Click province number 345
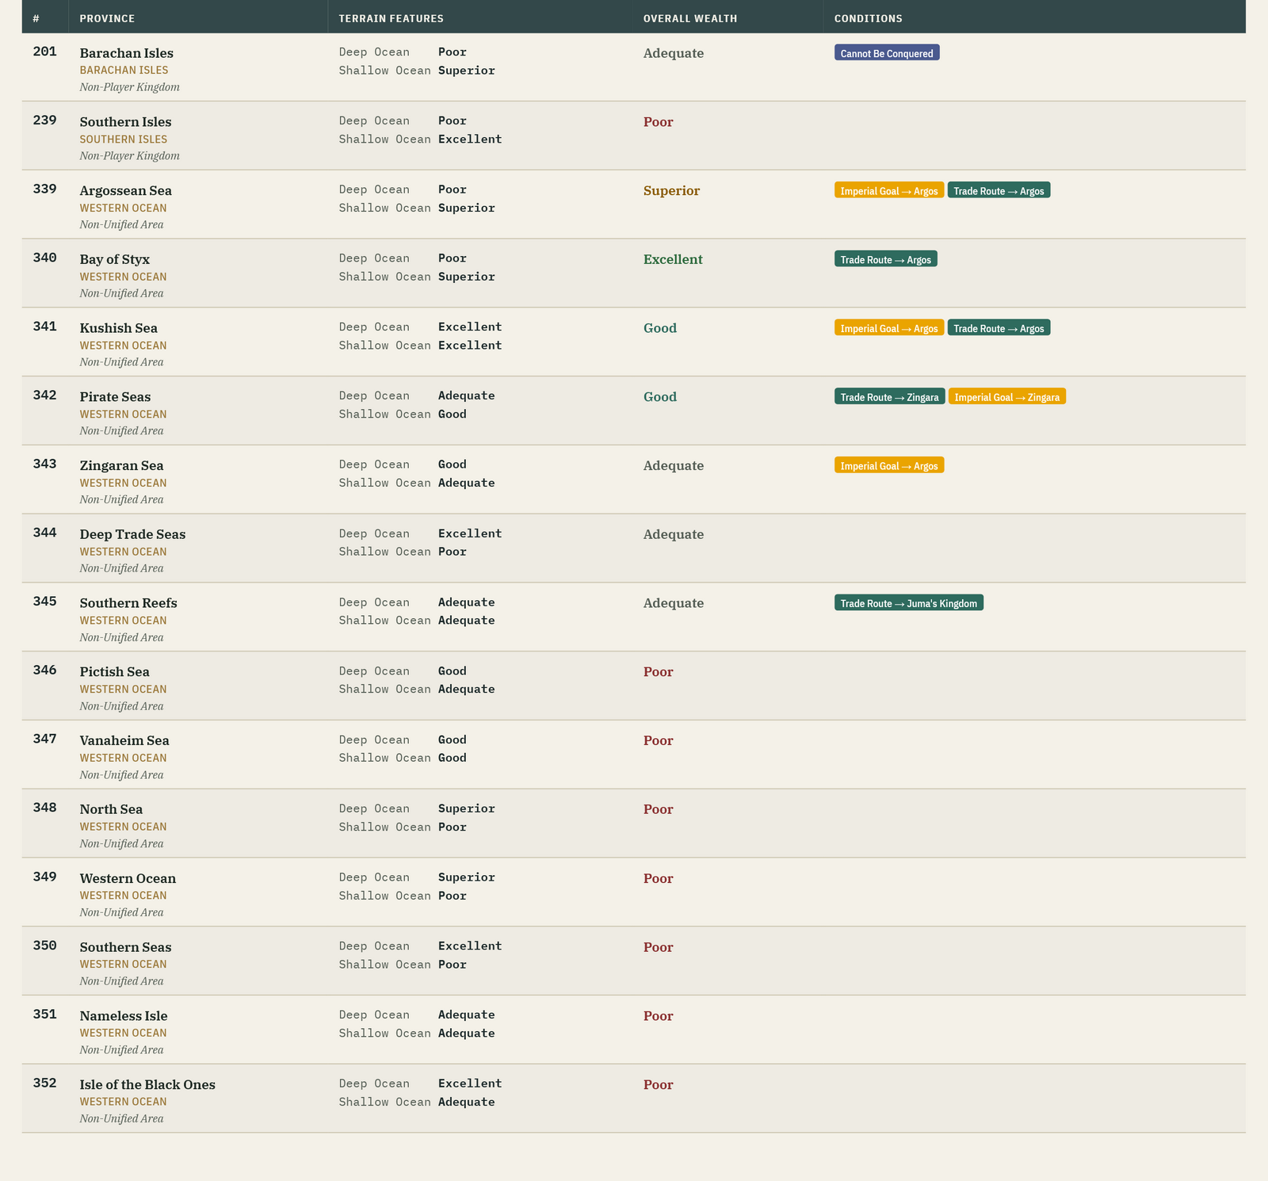Image resolution: width=1268 pixels, height=1181 pixels. pyautogui.click(x=45, y=602)
